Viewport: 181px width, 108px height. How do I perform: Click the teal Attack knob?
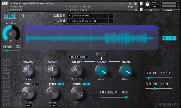click(101, 71)
